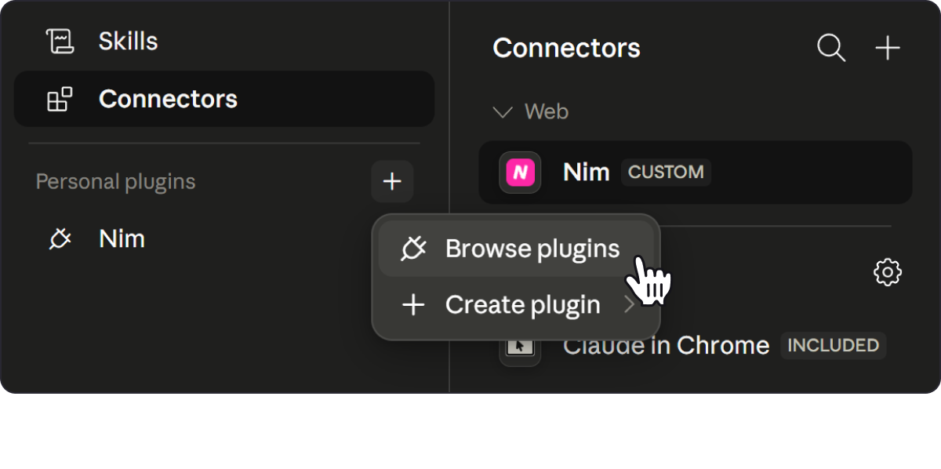Click the plus button beside Personal plugins
Viewport: 941px width, 469px height.
click(392, 182)
